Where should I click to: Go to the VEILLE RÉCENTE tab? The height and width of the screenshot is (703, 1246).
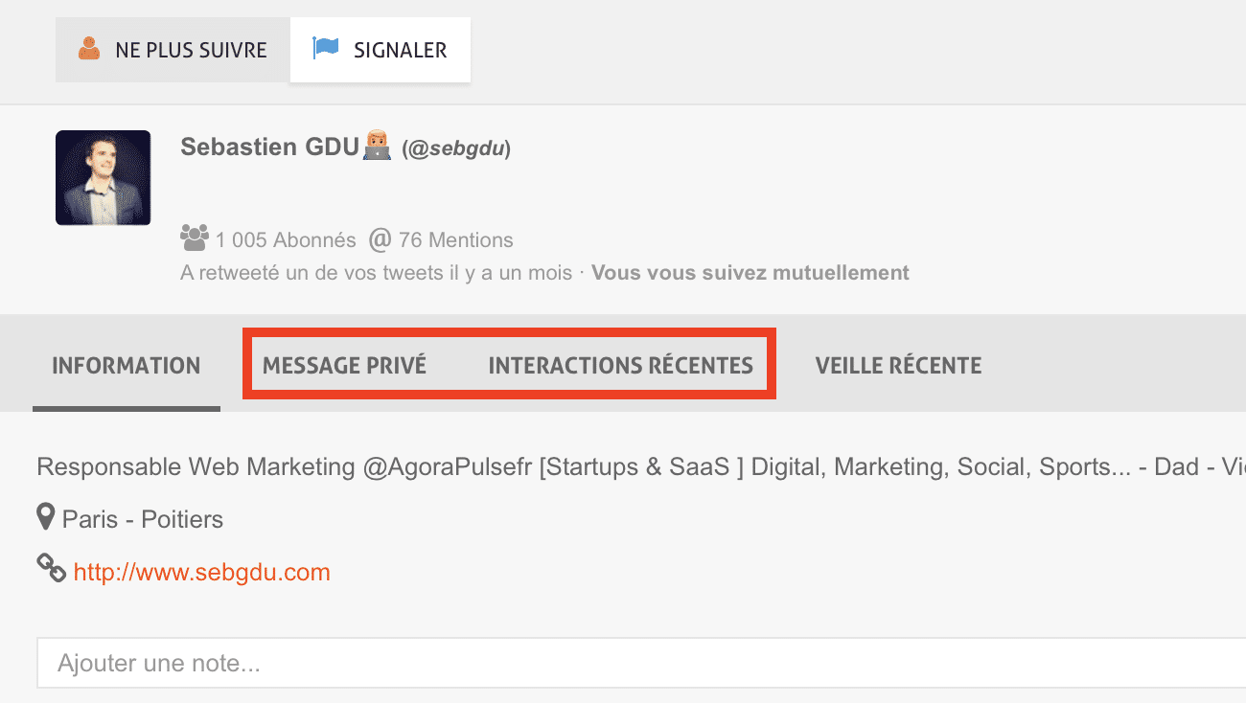[x=898, y=366]
